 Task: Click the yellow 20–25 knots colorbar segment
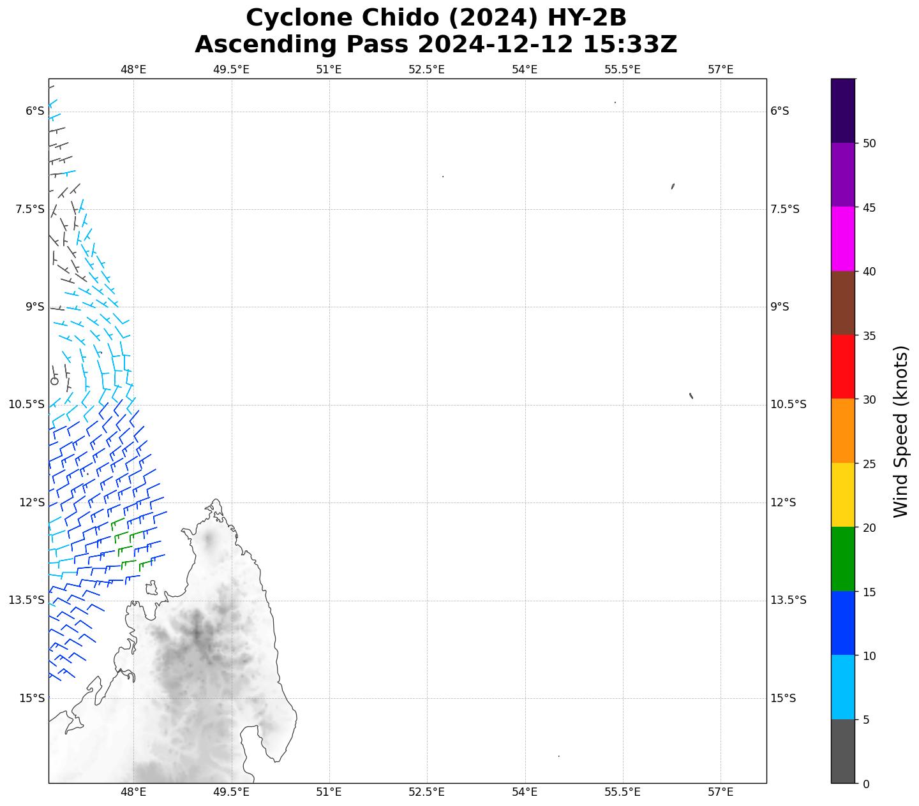[842, 495]
